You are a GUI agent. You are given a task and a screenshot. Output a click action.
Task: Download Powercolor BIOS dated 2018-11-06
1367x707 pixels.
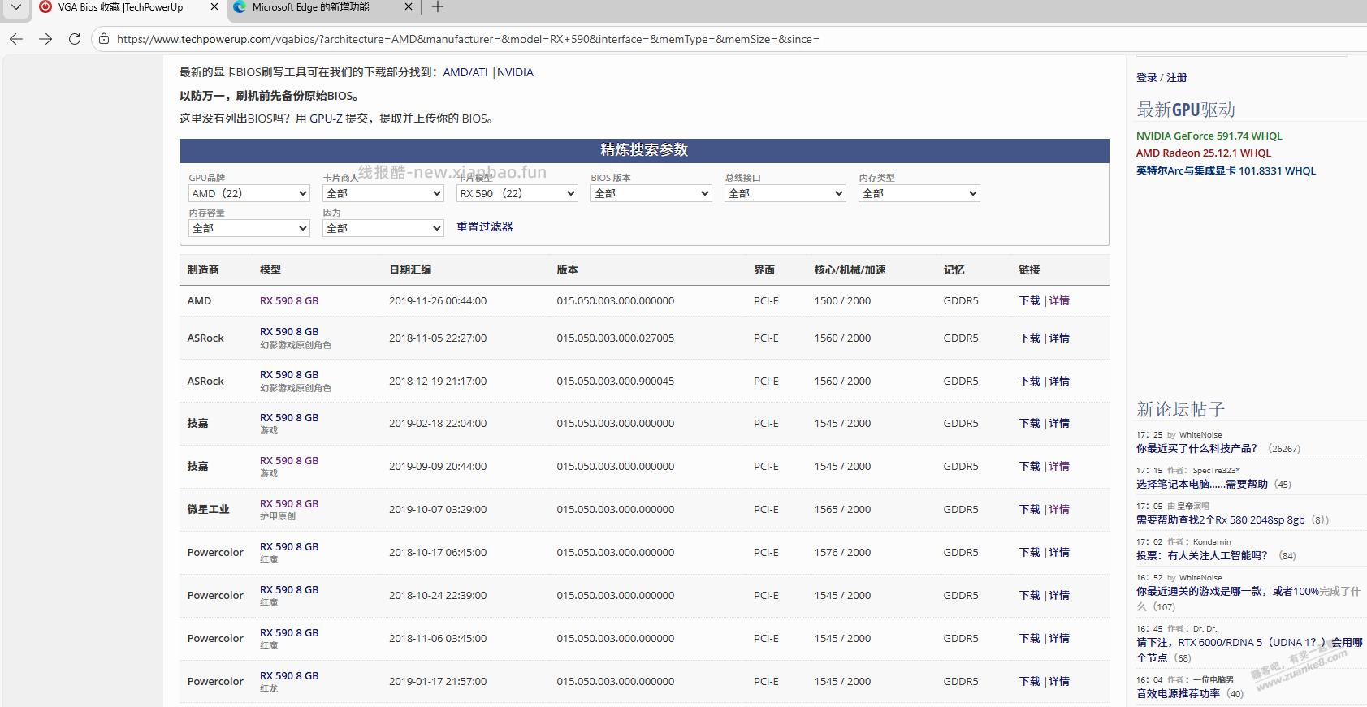1029,638
